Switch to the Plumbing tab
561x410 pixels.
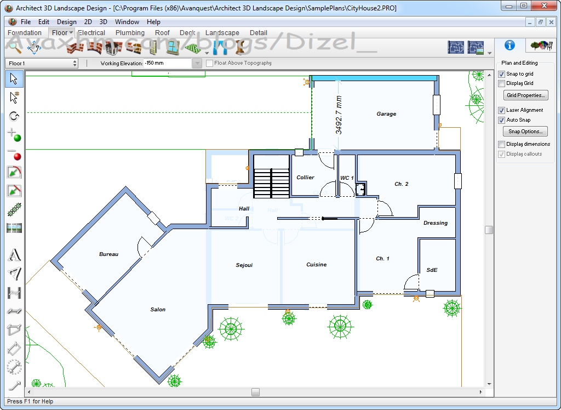[x=130, y=32]
